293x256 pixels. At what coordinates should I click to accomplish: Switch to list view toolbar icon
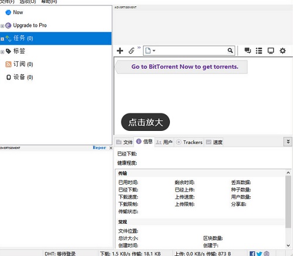(x=259, y=51)
